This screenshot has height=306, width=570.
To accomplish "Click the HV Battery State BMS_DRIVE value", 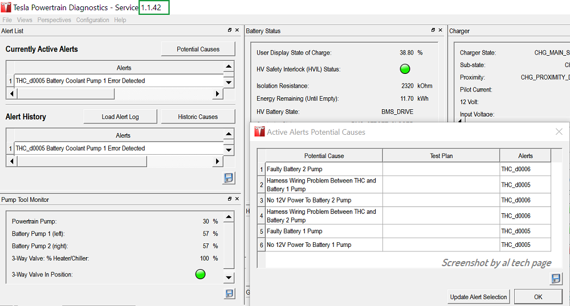I will tap(397, 111).
